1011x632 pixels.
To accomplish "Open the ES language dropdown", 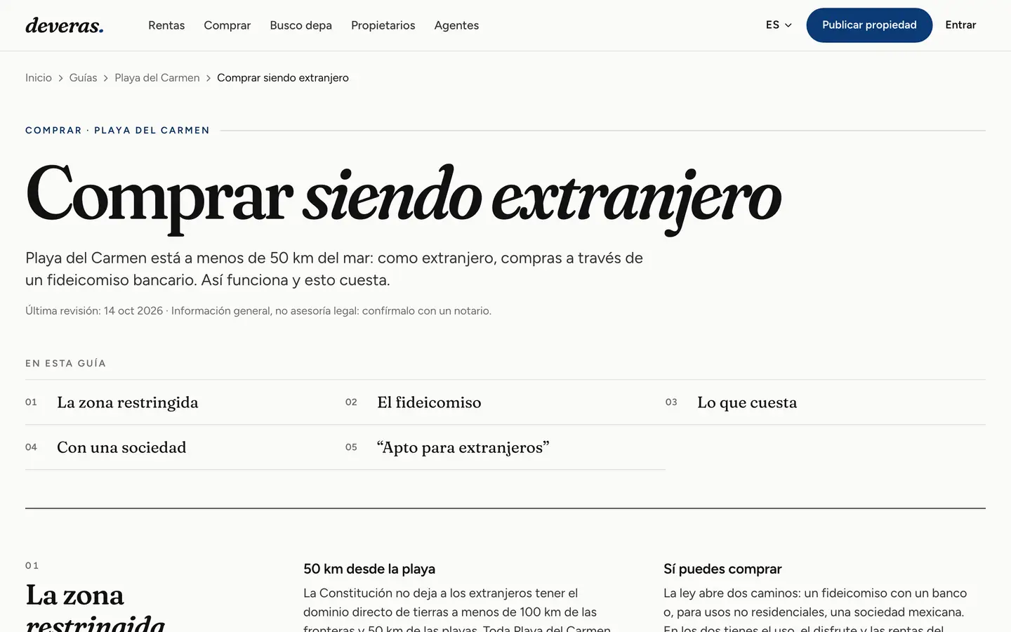I will point(779,25).
